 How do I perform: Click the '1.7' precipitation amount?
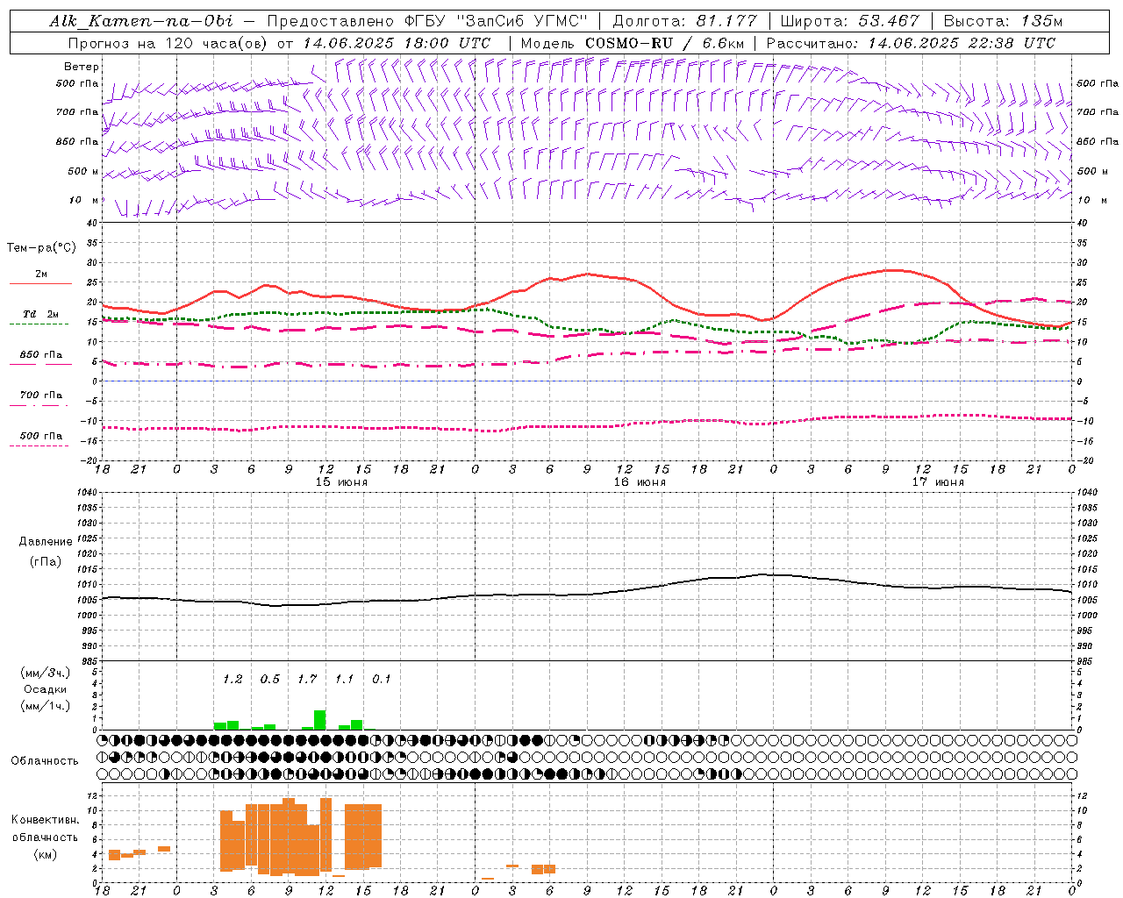pos(307,680)
